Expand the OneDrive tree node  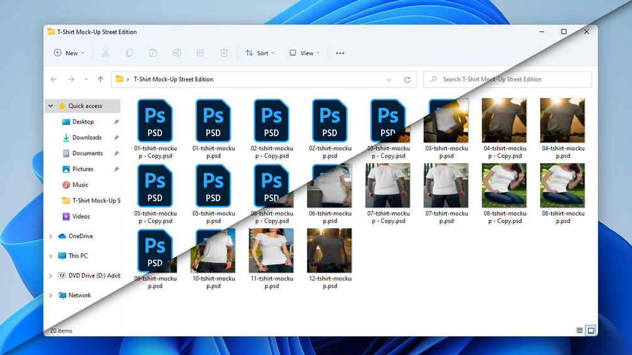51,236
